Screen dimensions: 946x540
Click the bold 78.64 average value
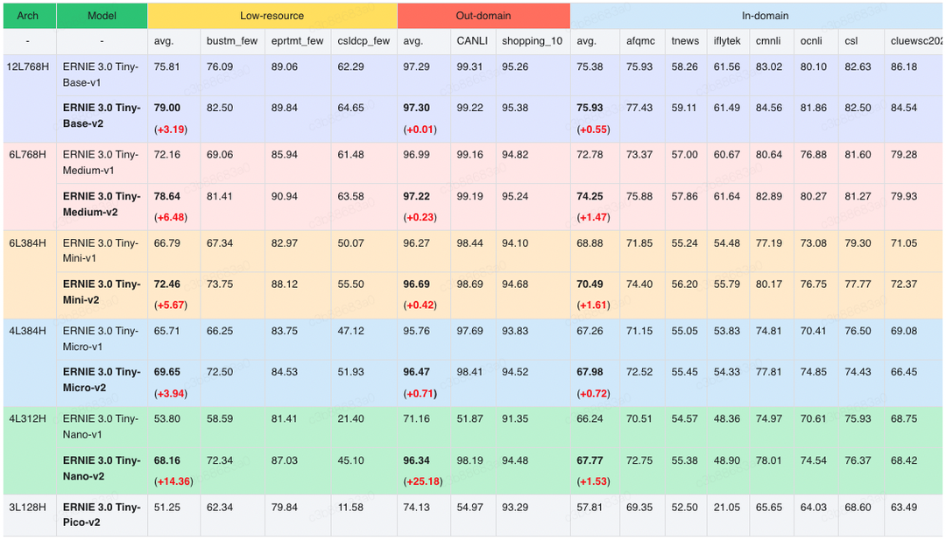pyautogui.click(x=167, y=196)
